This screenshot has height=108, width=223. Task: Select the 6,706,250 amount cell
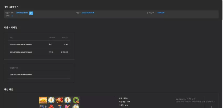click(x=65, y=52)
